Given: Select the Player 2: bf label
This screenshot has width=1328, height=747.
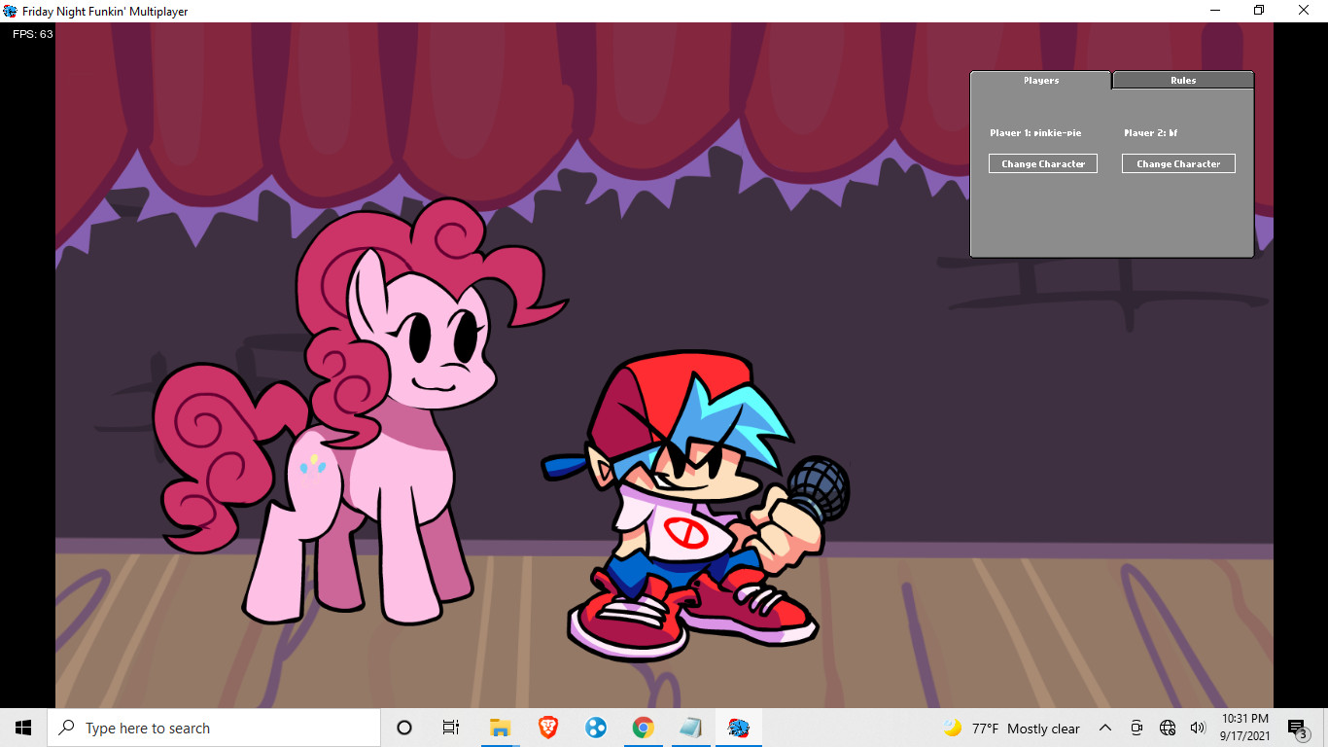Looking at the screenshot, I should click(x=1151, y=133).
